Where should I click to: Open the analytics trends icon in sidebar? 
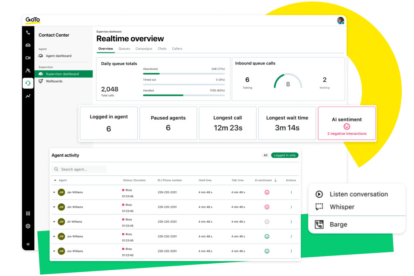28,96
